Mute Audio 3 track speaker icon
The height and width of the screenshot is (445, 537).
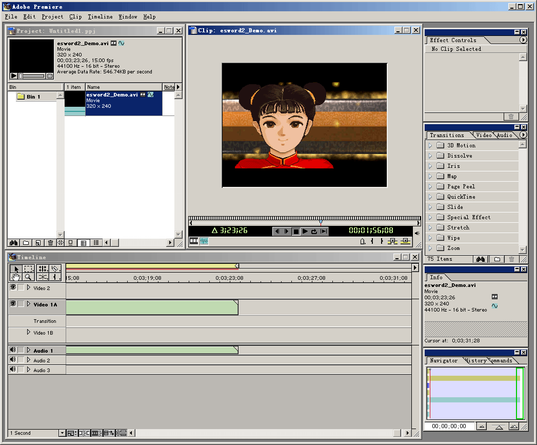[x=13, y=369]
